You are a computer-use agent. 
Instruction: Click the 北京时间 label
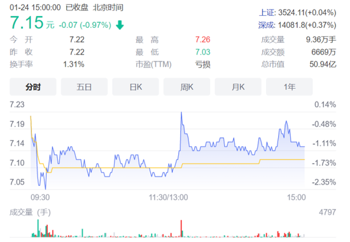pyautogui.click(x=108, y=8)
